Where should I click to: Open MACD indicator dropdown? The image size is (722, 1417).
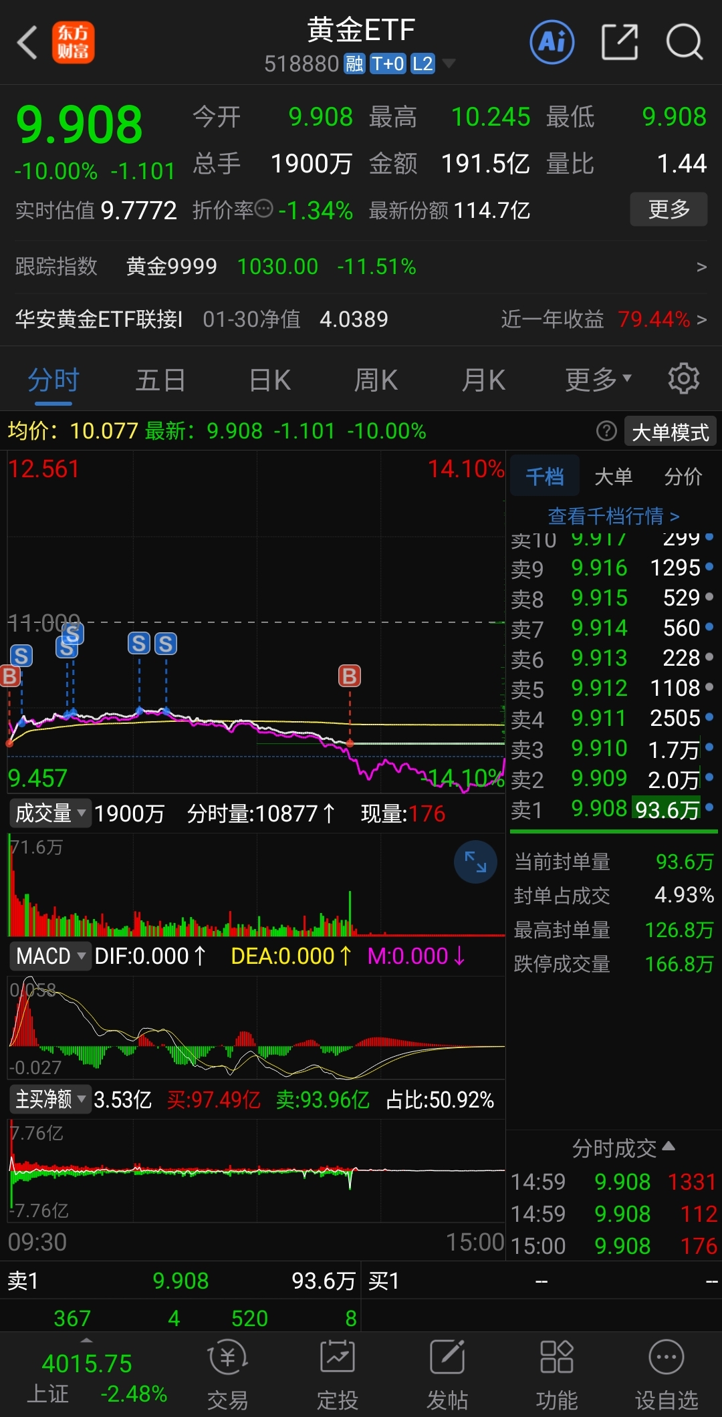point(51,956)
